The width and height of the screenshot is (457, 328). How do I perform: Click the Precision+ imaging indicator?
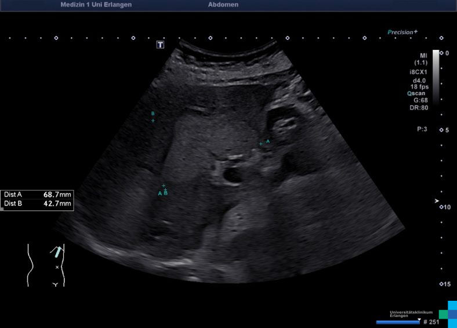402,32
